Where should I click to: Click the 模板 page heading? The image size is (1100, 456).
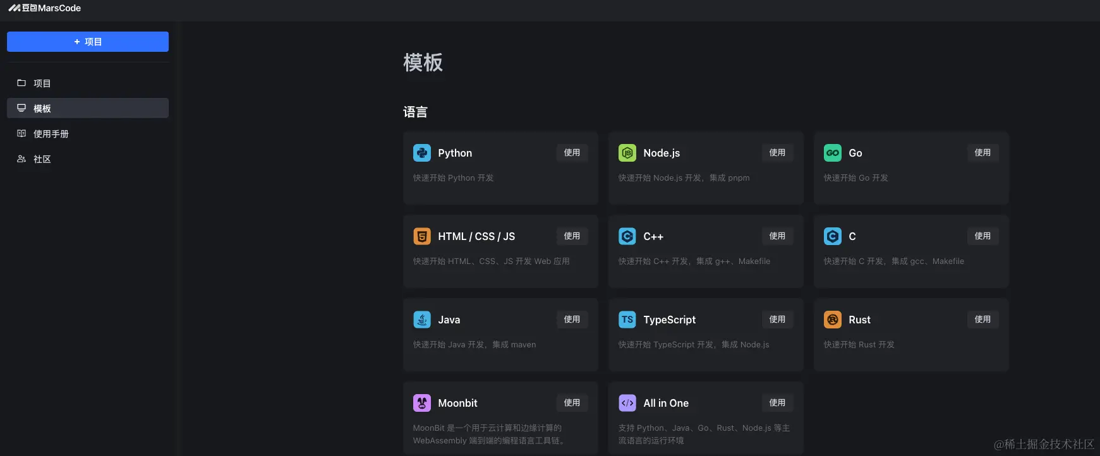click(423, 63)
